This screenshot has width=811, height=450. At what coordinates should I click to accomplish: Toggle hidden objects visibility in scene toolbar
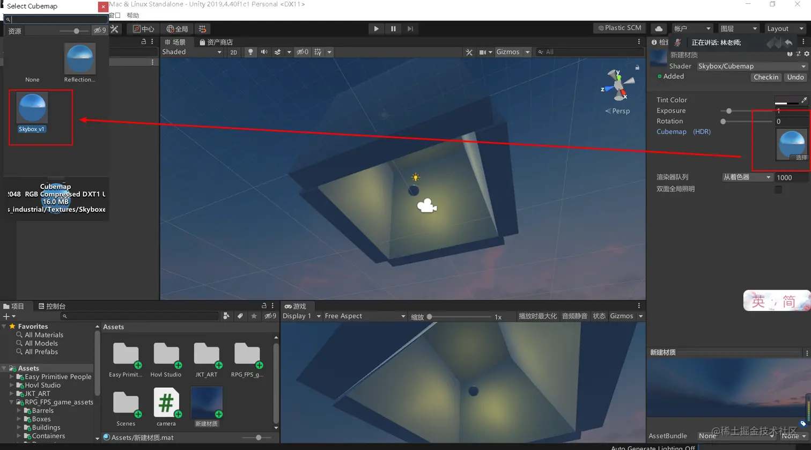[303, 52]
